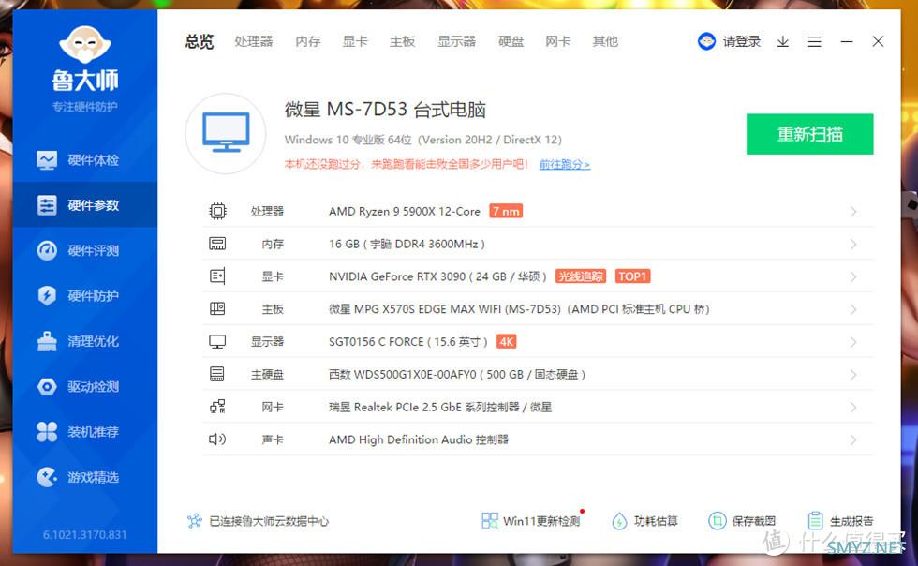The height and width of the screenshot is (566, 918).
Task: Click the 声卡 speaker icon
Action: click(217, 439)
